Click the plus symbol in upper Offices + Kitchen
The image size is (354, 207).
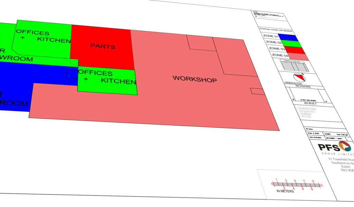click(22, 38)
